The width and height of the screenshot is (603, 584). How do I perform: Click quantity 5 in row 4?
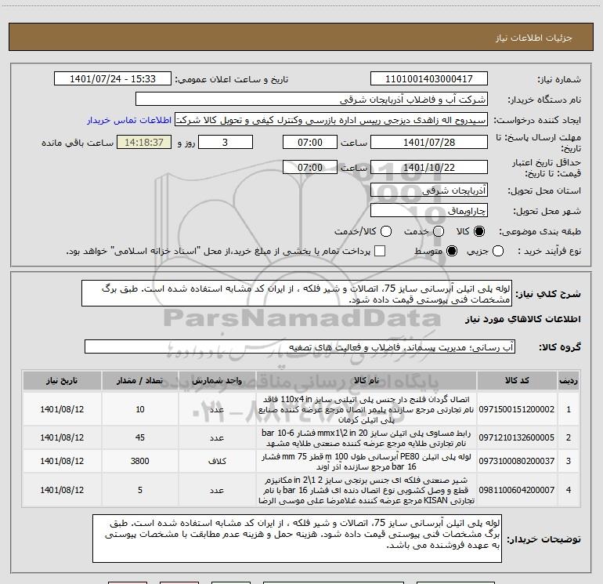pyautogui.click(x=140, y=490)
